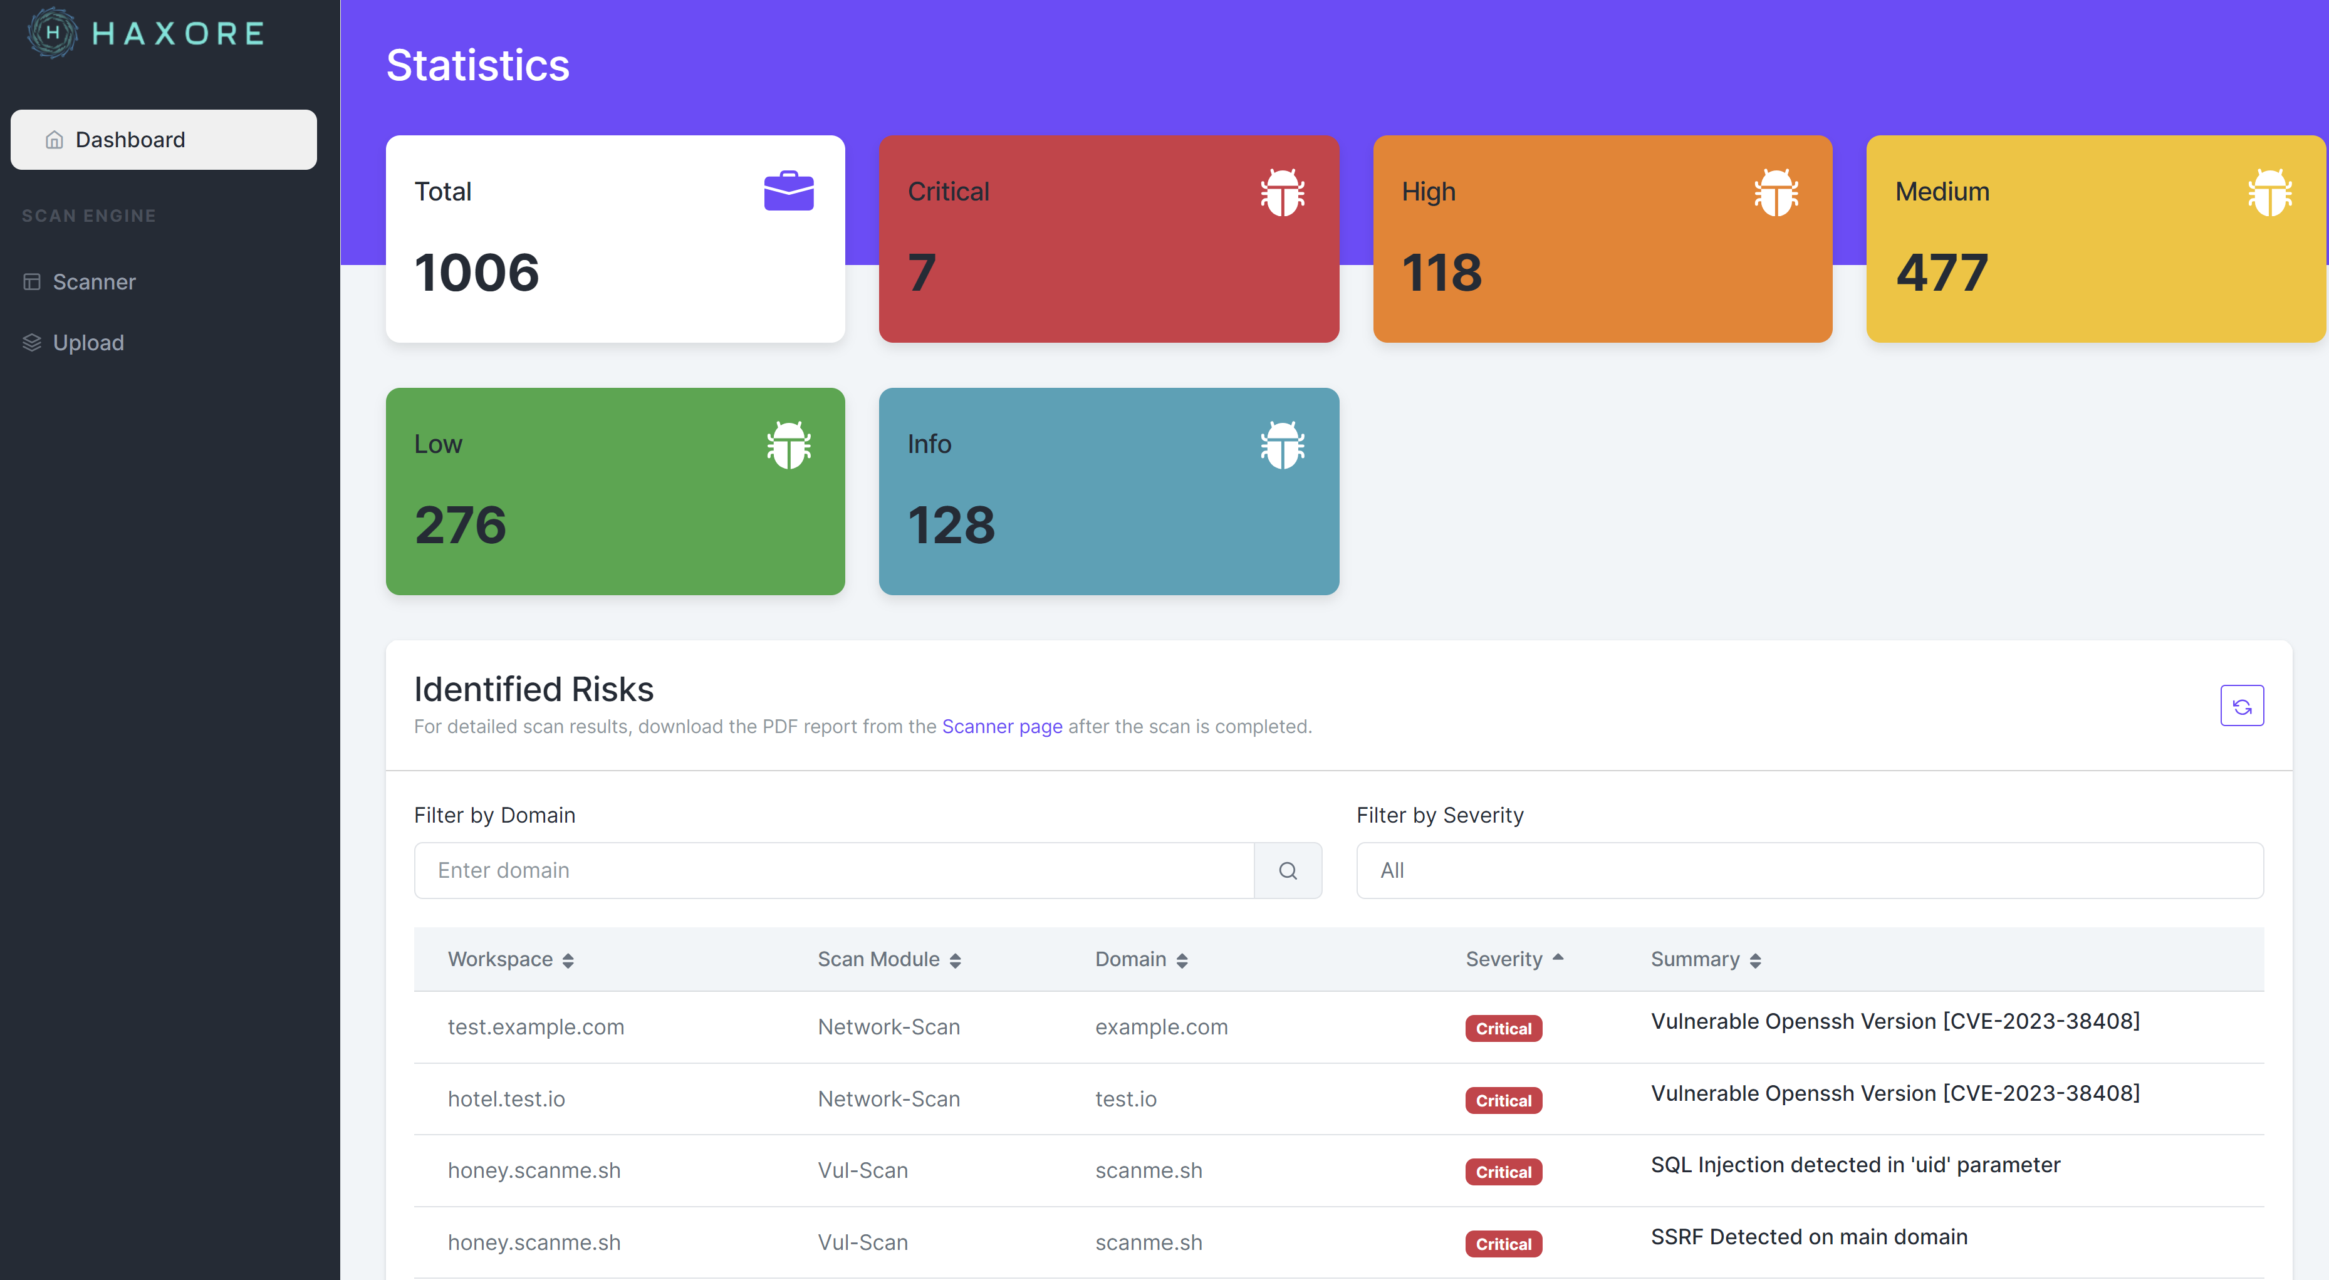This screenshot has height=1280, width=2329.
Task: Click the bug icon on Low card
Action: click(788, 445)
